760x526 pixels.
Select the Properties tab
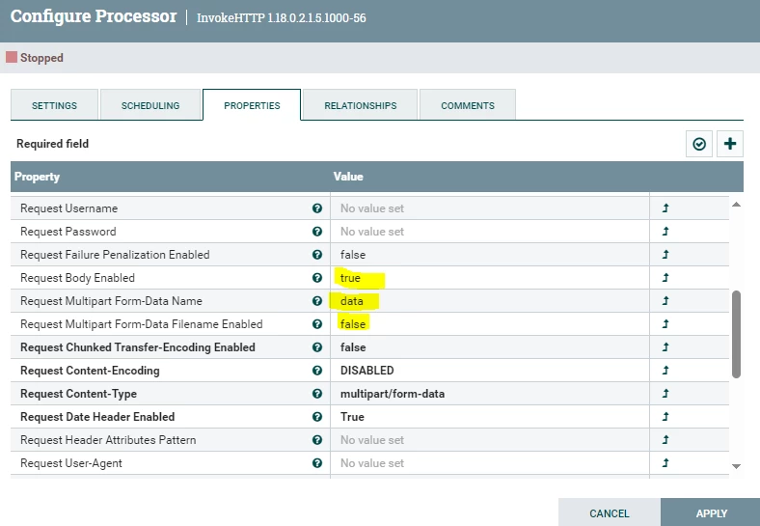pos(252,105)
